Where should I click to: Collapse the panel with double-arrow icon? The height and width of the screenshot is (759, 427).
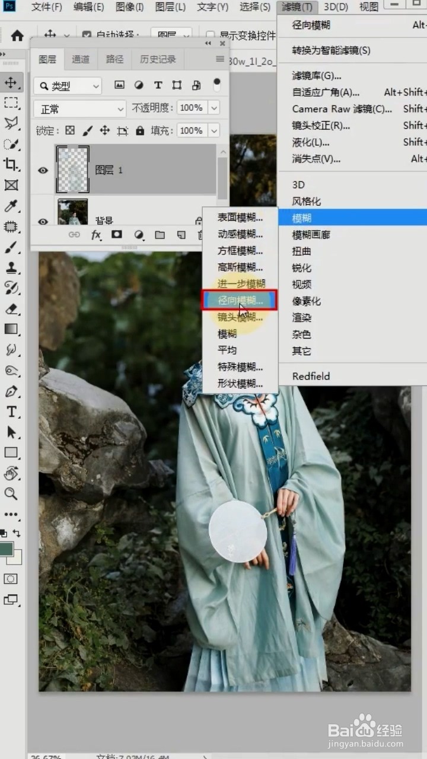pos(208,43)
